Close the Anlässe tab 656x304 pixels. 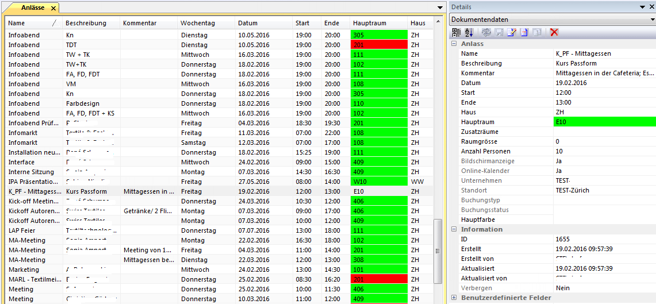click(x=53, y=8)
